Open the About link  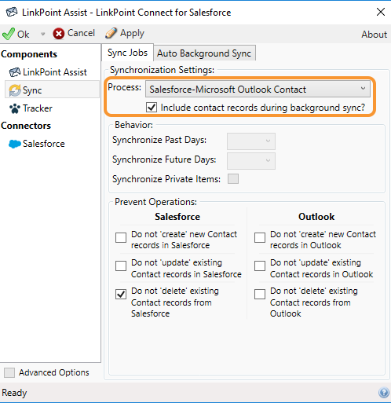pos(374,35)
